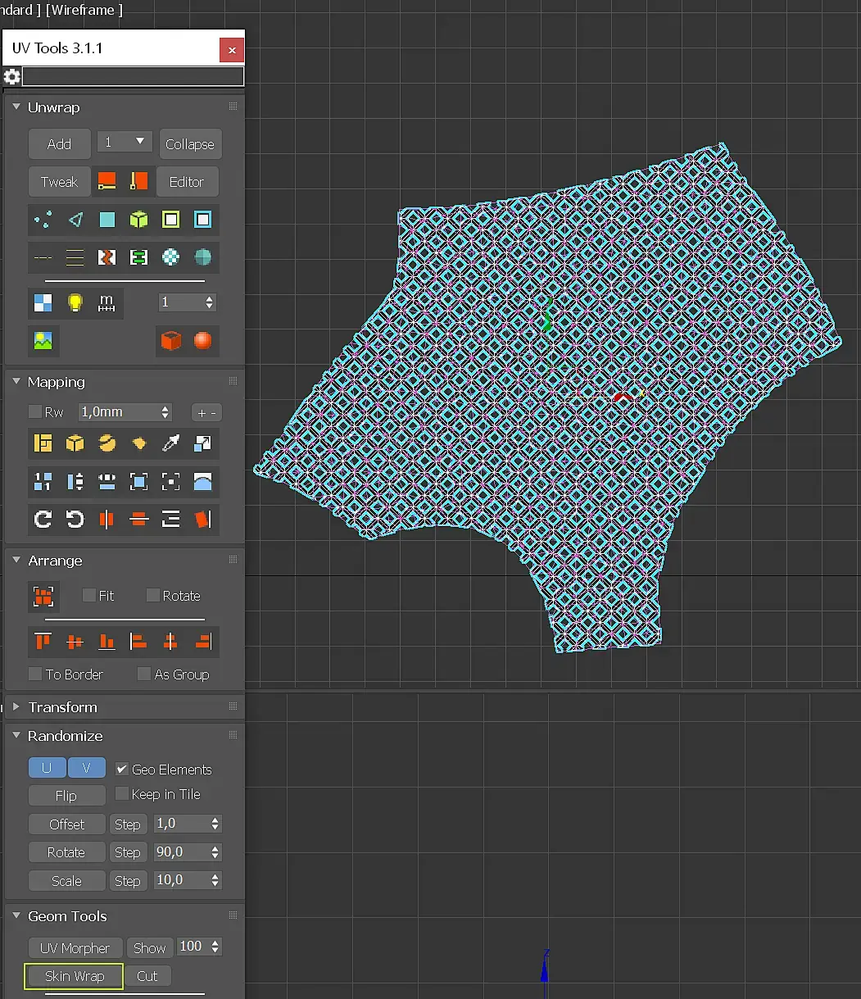
Task: Enable the Fit checkbox
Action: pyautogui.click(x=89, y=595)
